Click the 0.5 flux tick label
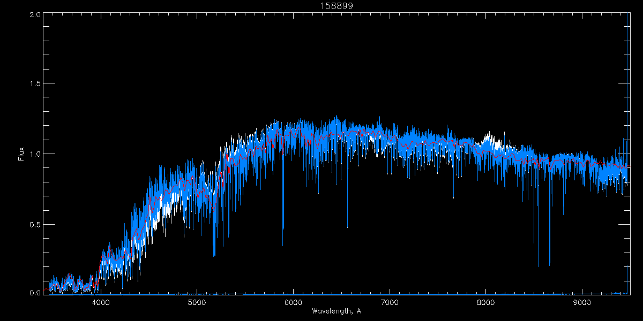This screenshot has height=321, width=643. [x=35, y=224]
